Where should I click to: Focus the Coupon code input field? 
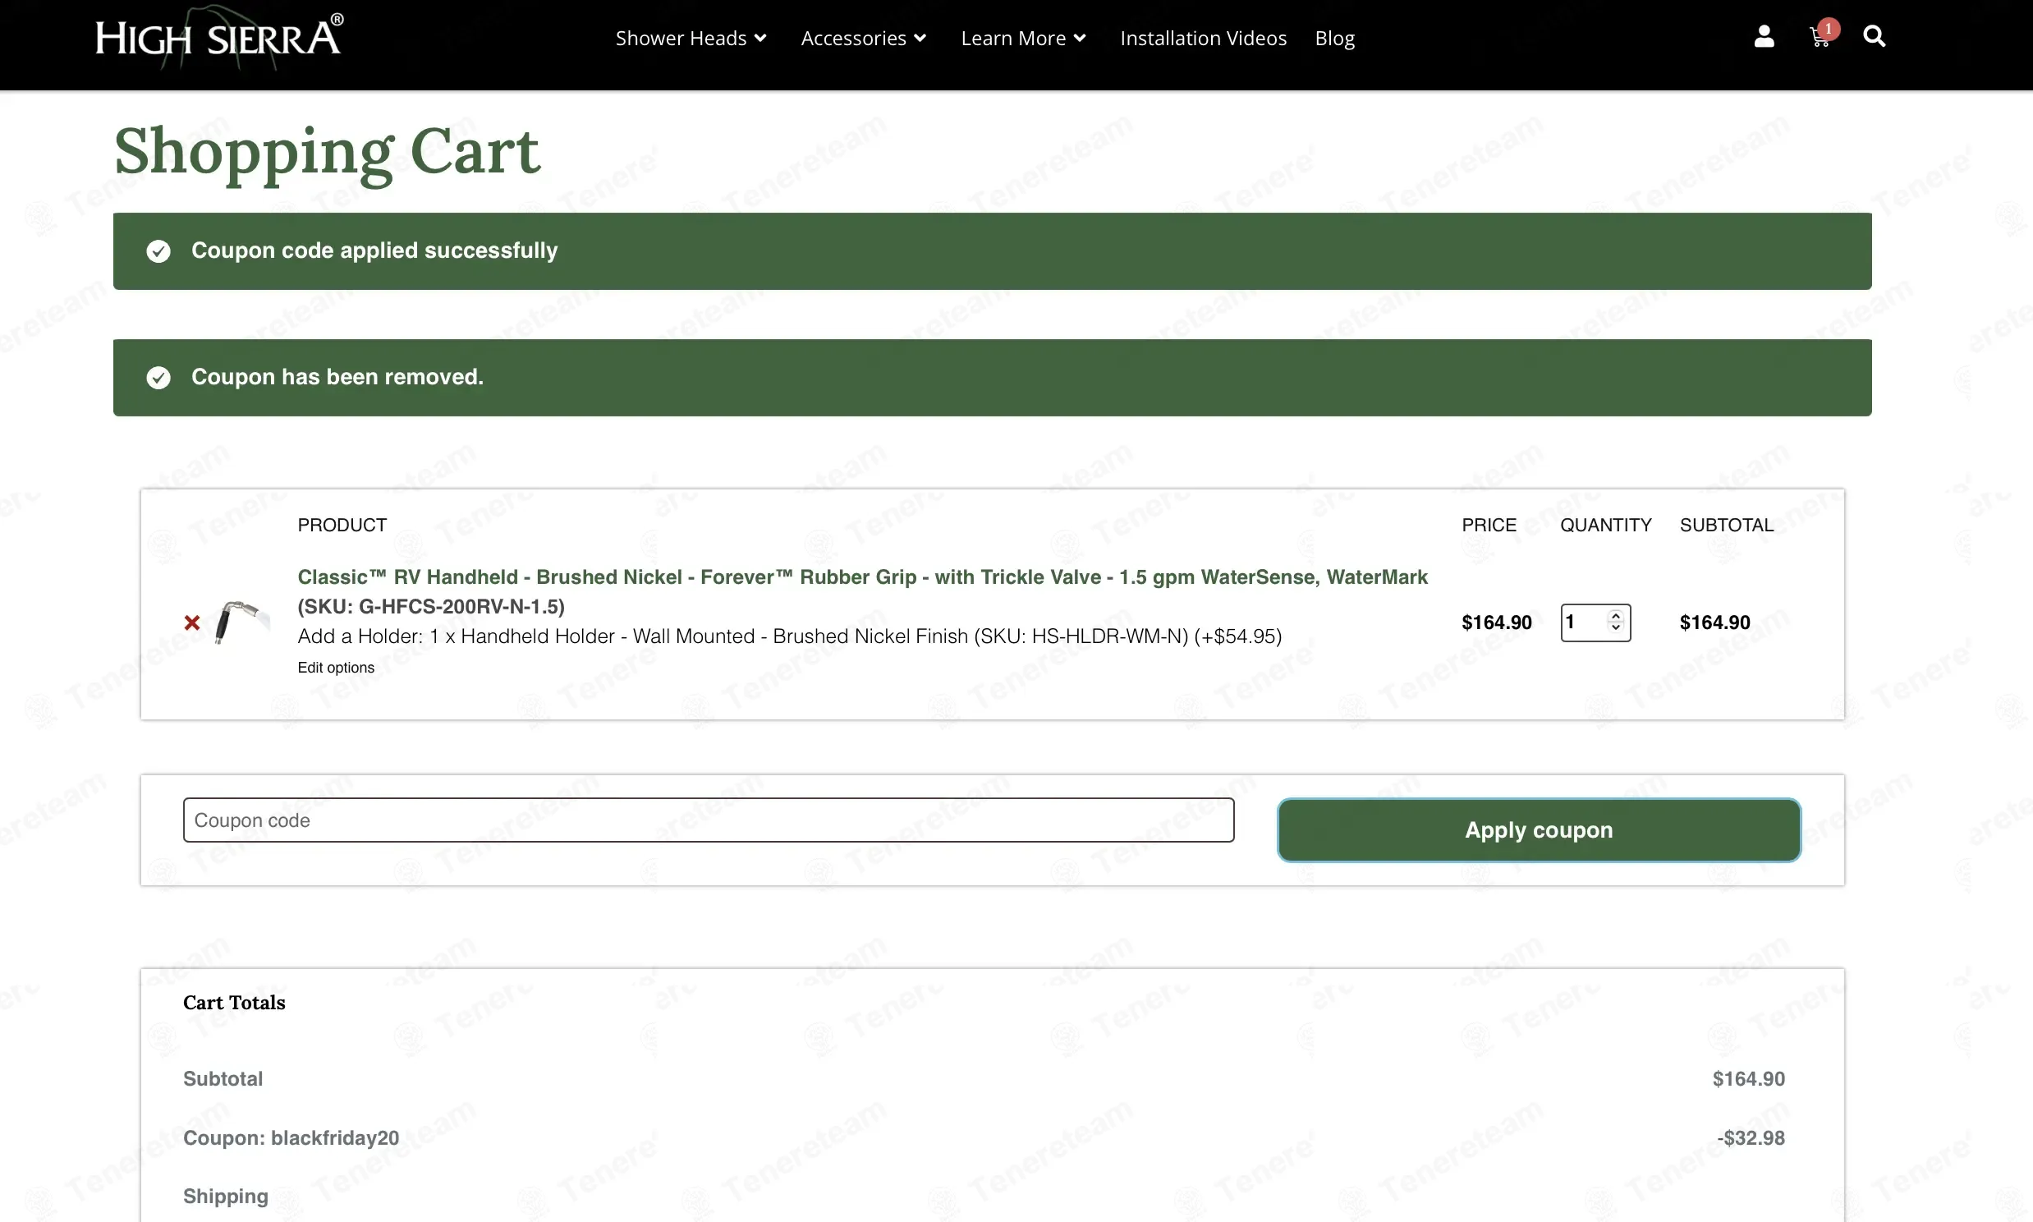[x=708, y=820]
